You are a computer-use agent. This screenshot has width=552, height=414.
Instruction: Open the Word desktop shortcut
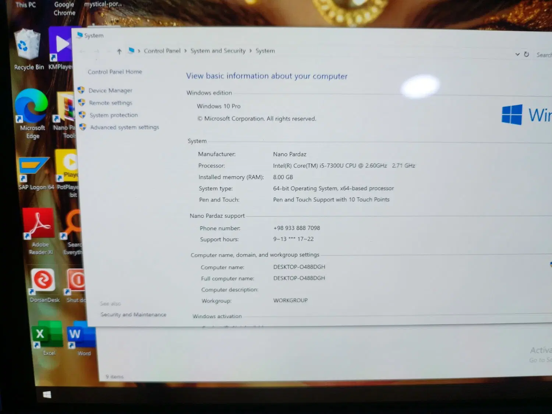coord(82,339)
